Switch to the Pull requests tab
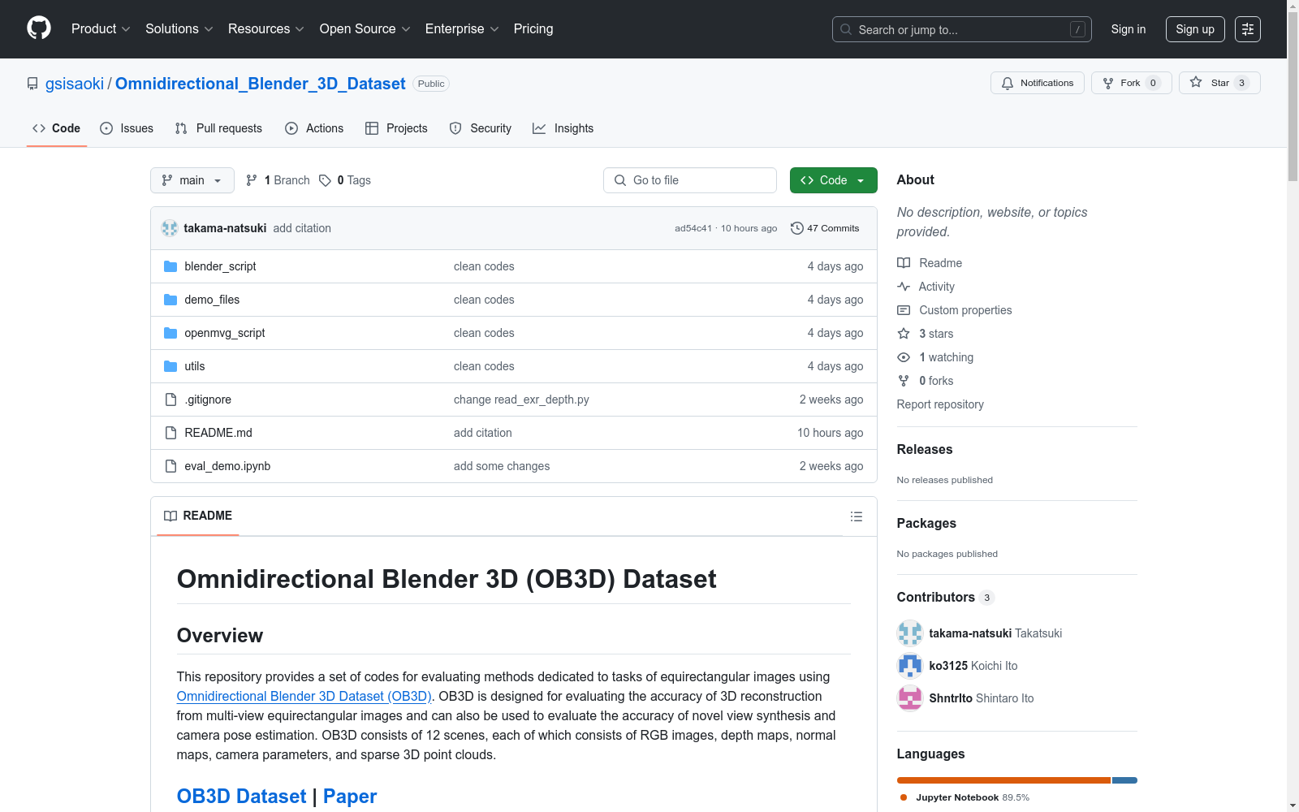1299x812 pixels. click(x=218, y=128)
